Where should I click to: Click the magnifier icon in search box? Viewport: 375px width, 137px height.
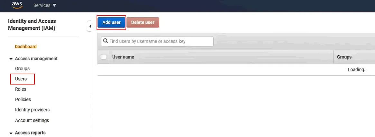tap(106, 41)
